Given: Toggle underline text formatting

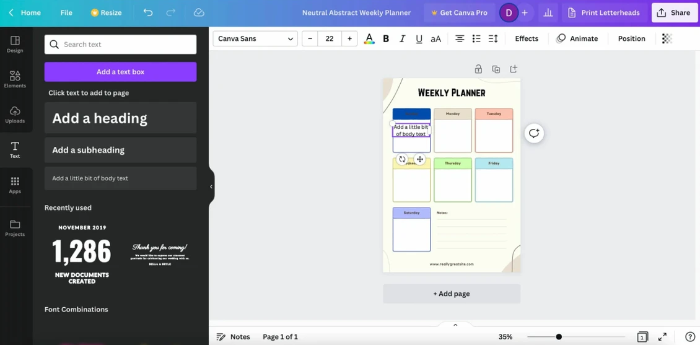Looking at the screenshot, I should click(x=419, y=38).
